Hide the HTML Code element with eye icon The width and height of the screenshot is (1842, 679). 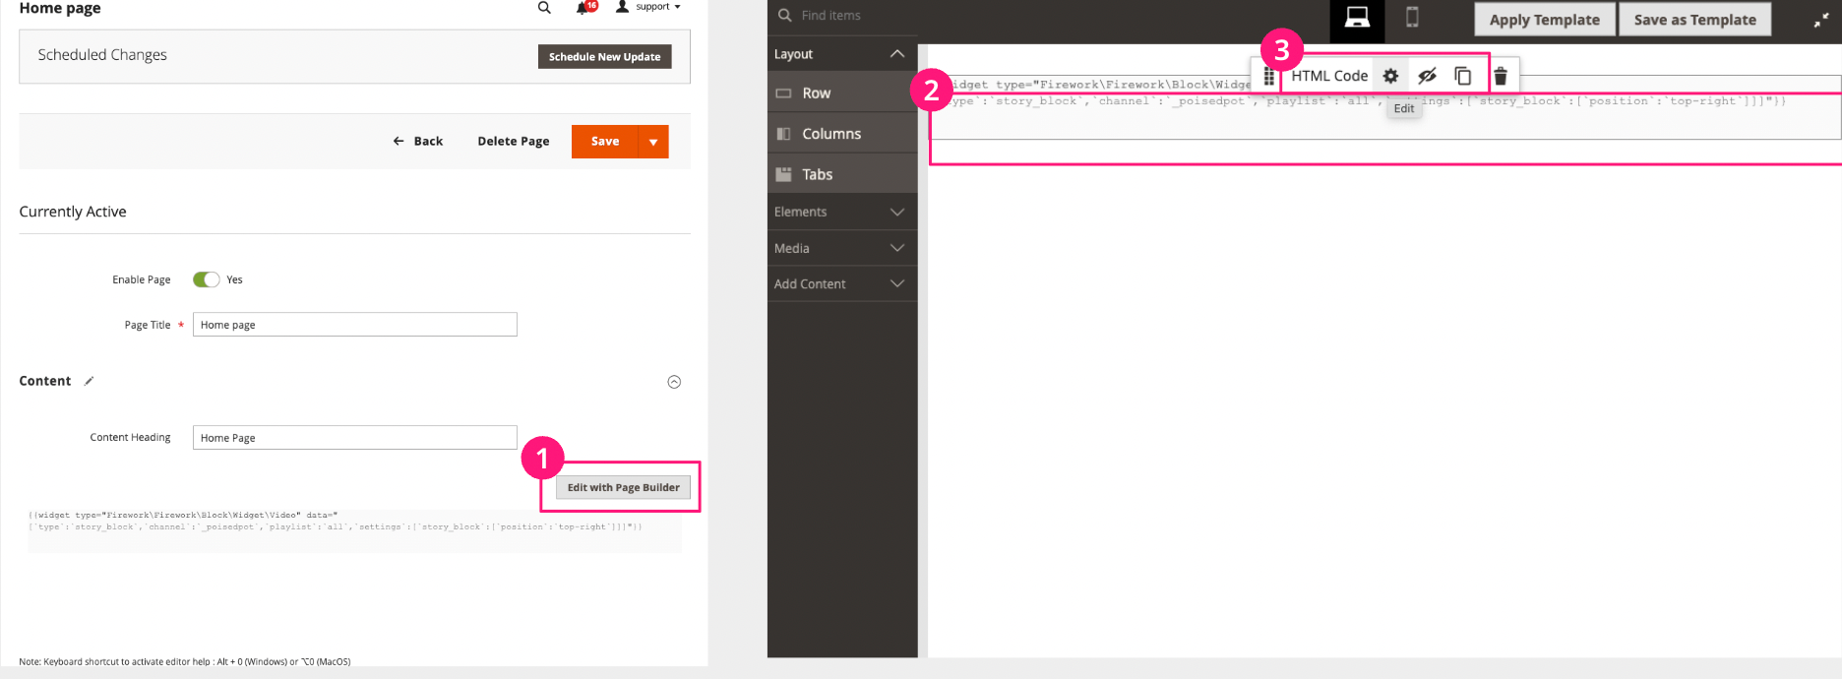click(x=1427, y=76)
